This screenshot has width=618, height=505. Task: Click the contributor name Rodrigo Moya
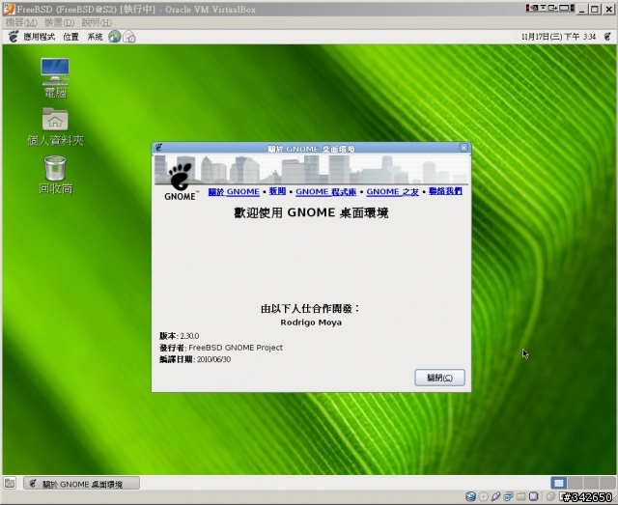(311, 323)
